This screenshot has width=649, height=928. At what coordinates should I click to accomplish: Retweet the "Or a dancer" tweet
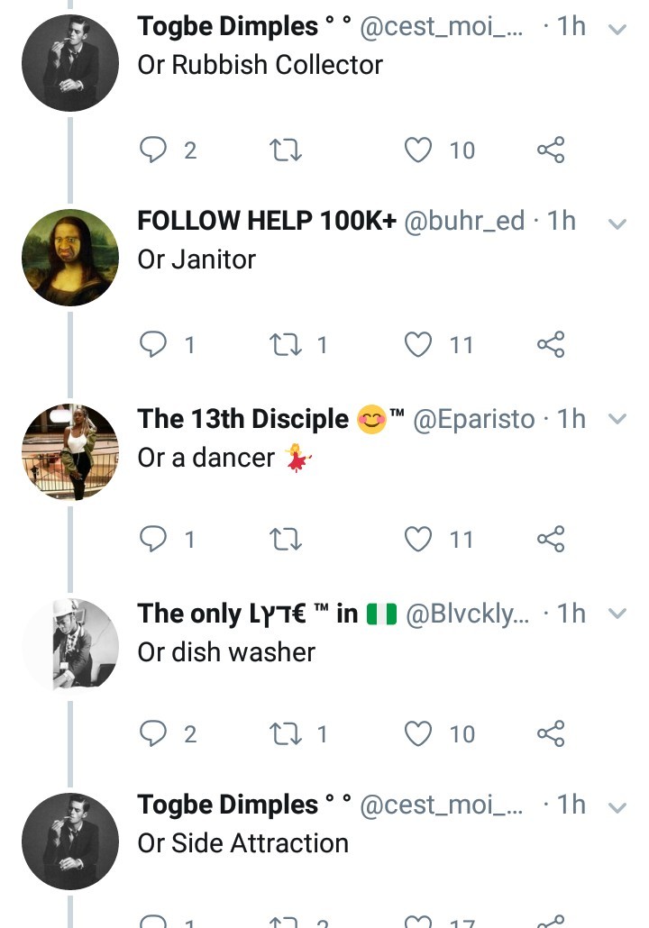click(286, 539)
